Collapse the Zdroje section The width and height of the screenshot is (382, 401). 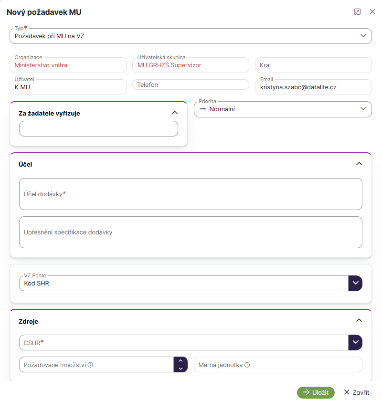click(x=359, y=321)
